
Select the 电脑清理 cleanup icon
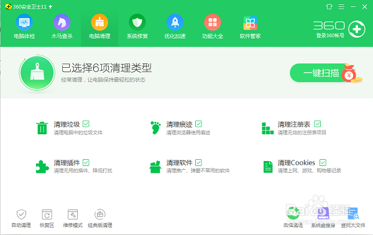(99, 22)
